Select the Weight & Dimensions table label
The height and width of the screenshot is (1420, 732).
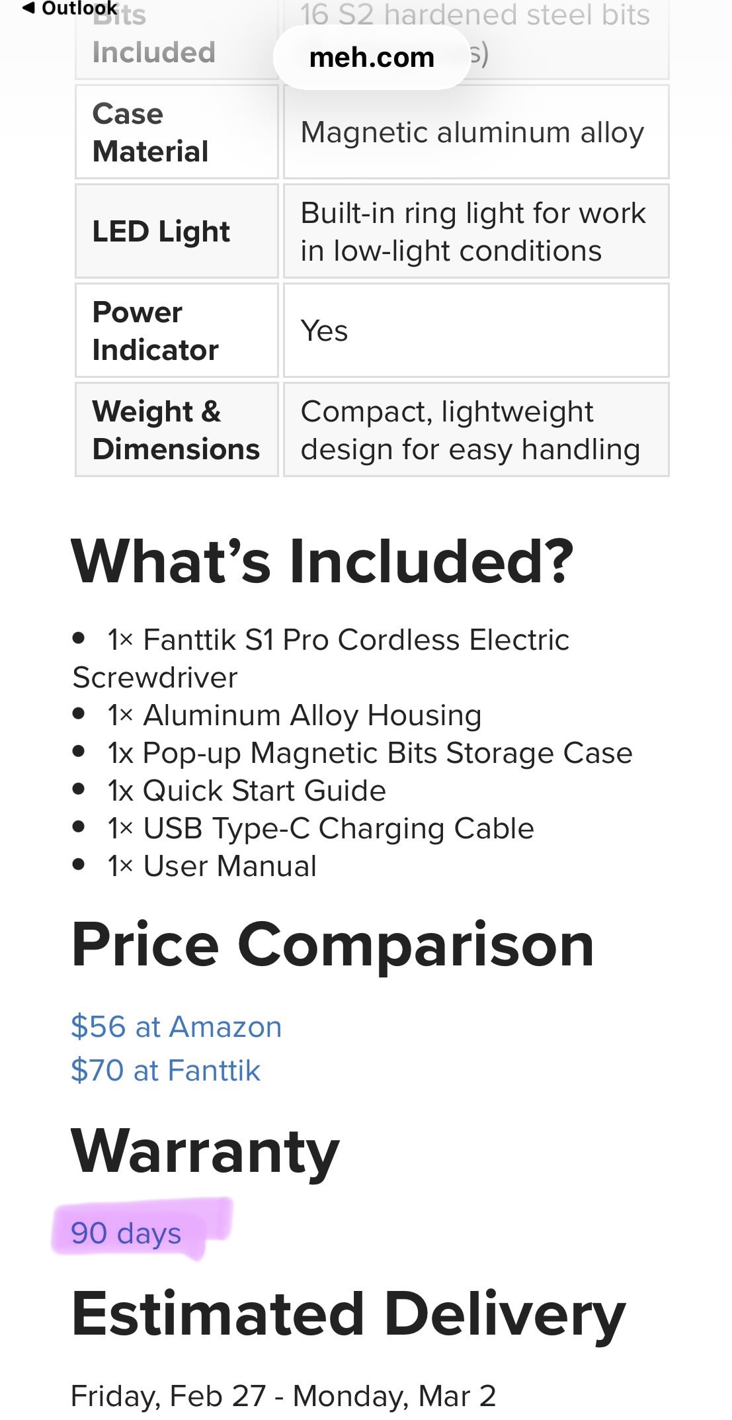pos(176,430)
